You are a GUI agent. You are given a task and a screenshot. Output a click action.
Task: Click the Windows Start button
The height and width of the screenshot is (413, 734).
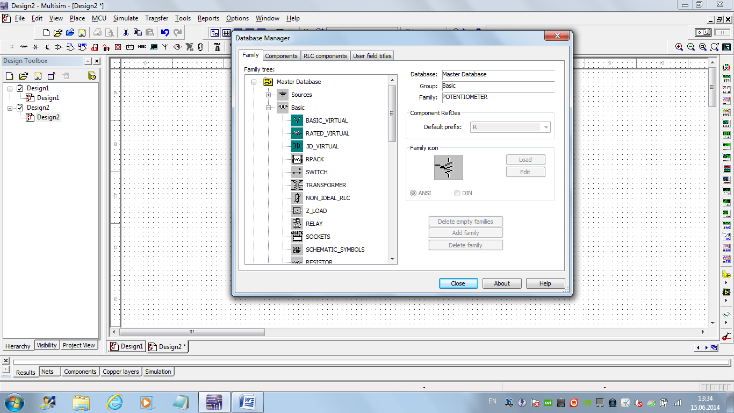[x=13, y=402]
